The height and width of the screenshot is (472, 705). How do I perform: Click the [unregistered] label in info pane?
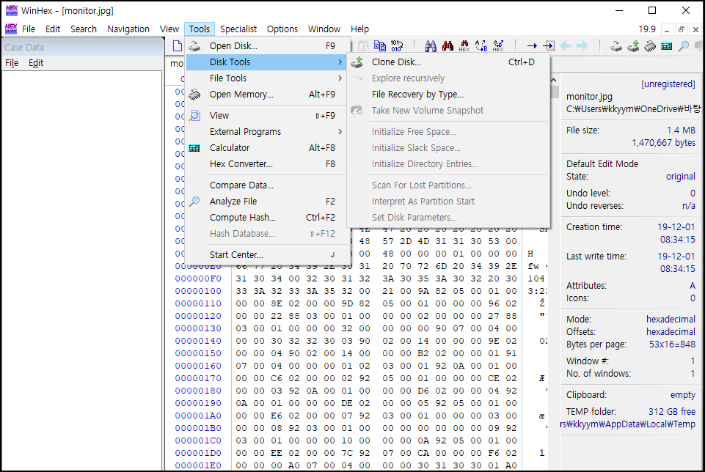tap(668, 84)
